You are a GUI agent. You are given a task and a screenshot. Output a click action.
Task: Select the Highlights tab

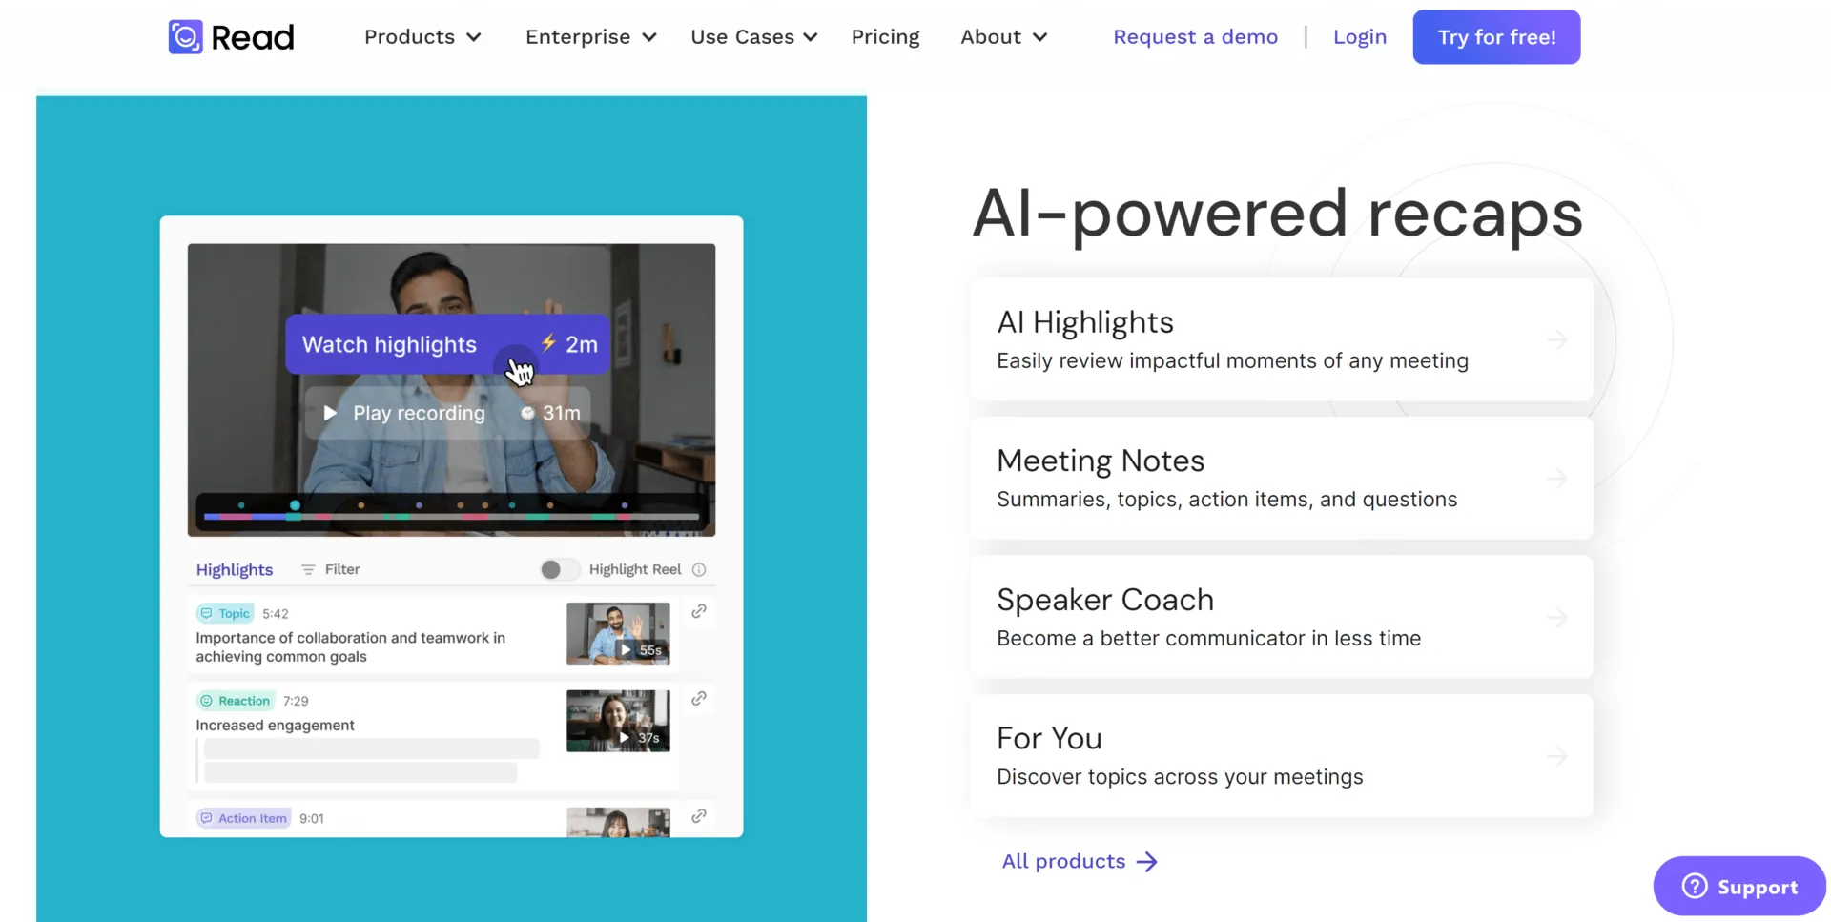click(235, 569)
